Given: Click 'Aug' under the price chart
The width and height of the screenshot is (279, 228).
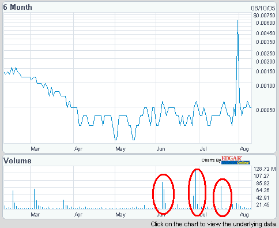Looking at the screenshot, I should (x=244, y=149).
